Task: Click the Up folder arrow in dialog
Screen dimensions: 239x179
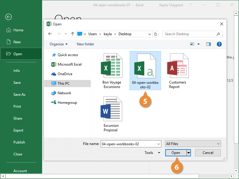Action: [73, 34]
